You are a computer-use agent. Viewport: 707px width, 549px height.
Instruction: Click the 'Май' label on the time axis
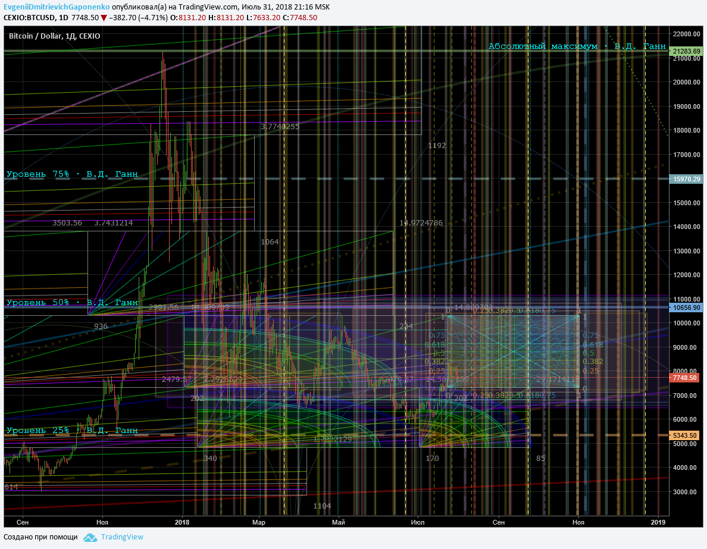pyautogui.click(x=338, y=522)
